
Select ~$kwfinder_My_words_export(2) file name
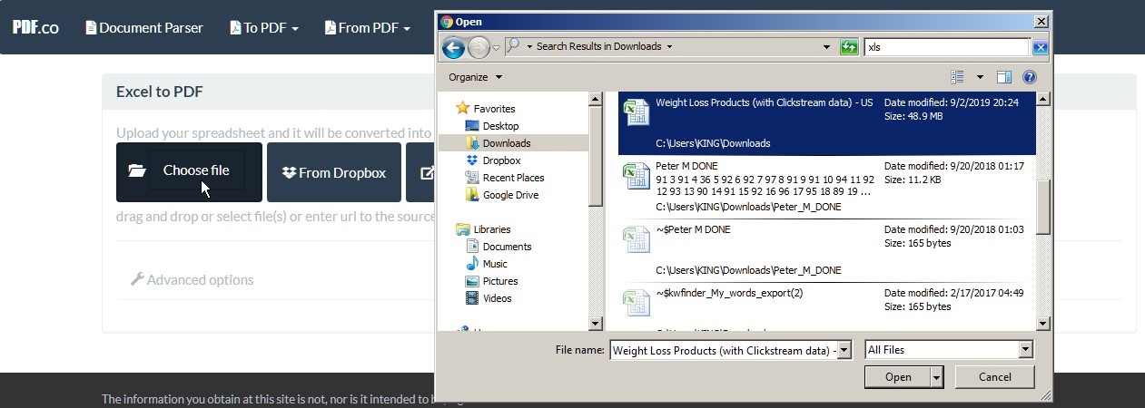tap(729, 294)
